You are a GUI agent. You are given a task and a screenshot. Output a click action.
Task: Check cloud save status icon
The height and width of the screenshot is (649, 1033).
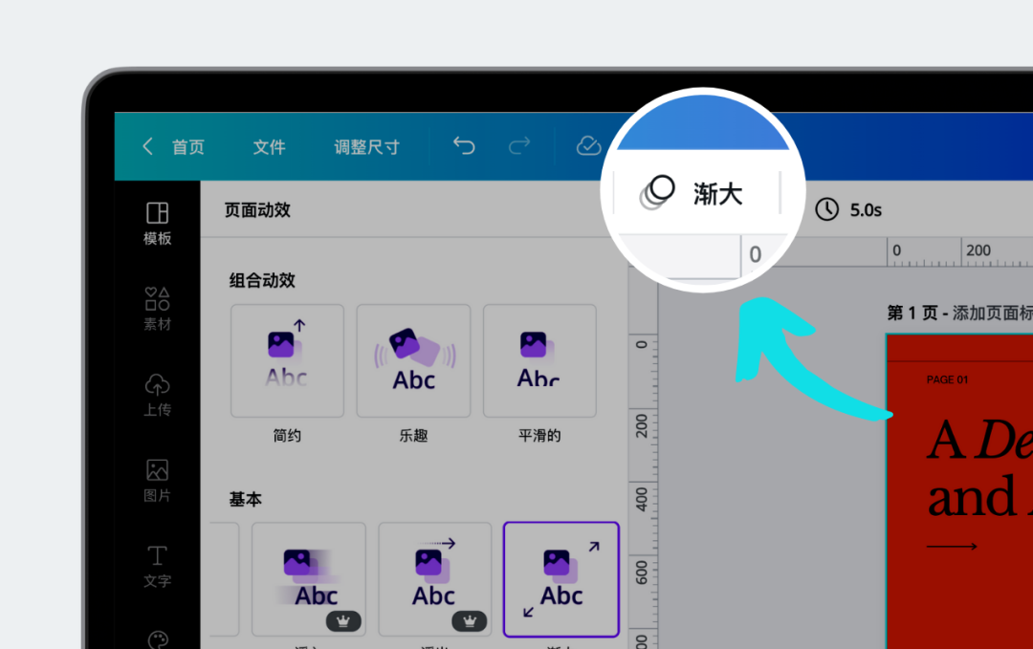point(588,145)
